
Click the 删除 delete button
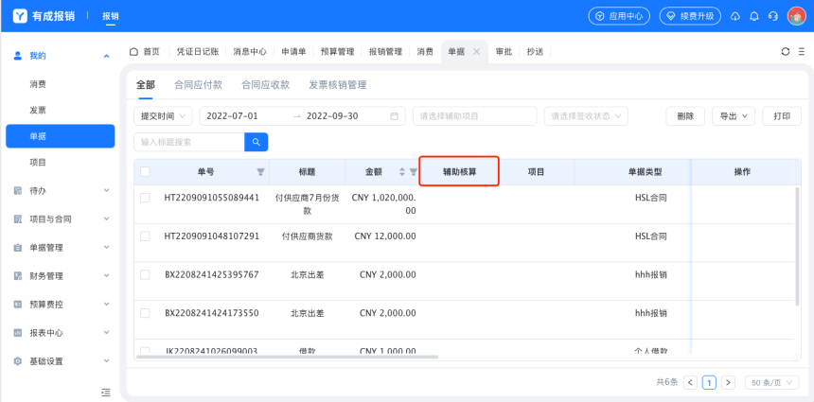pyautogui.click(x=685, y=115)
